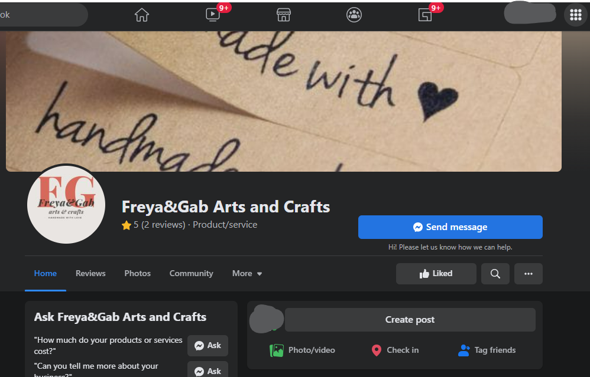Choose the Check in option

pos(395,350)
